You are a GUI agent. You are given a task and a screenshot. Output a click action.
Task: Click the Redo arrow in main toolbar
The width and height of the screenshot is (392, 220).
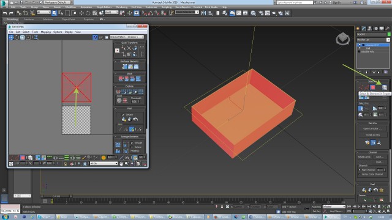click(11, 13)
